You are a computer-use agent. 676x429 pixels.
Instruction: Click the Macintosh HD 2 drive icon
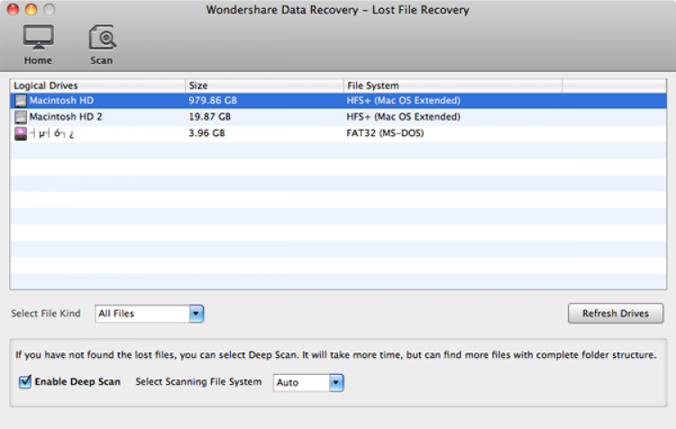pos(20,117)
